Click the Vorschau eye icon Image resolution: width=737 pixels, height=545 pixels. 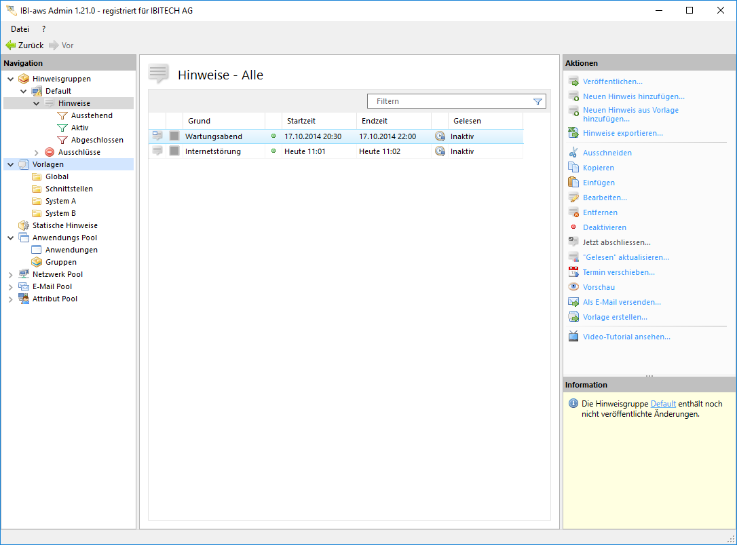(573, 287)
